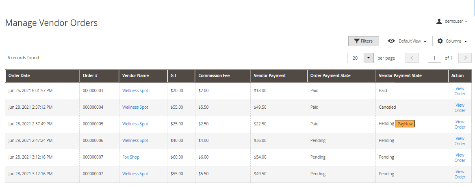Open the demouser account menu
Viewport: 475px width, 187px height.
point(453,21)
